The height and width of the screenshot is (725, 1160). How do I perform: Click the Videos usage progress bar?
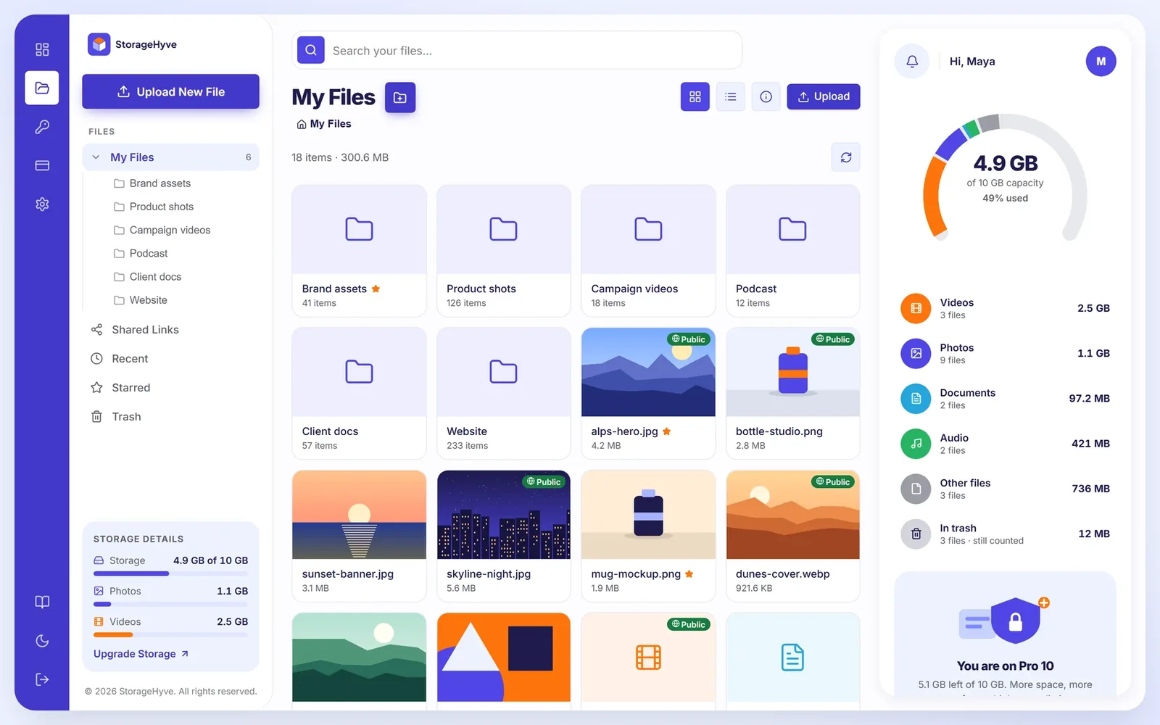coord(170,635)
